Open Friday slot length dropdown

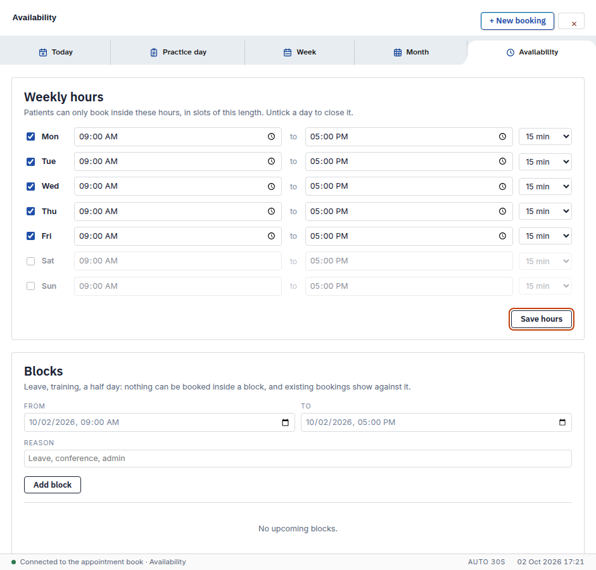point(545,236)
